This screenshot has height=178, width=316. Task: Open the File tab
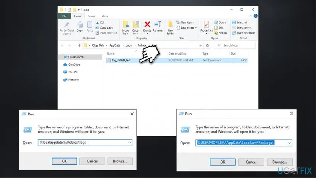pyautogui.click(x=64, y=16)
